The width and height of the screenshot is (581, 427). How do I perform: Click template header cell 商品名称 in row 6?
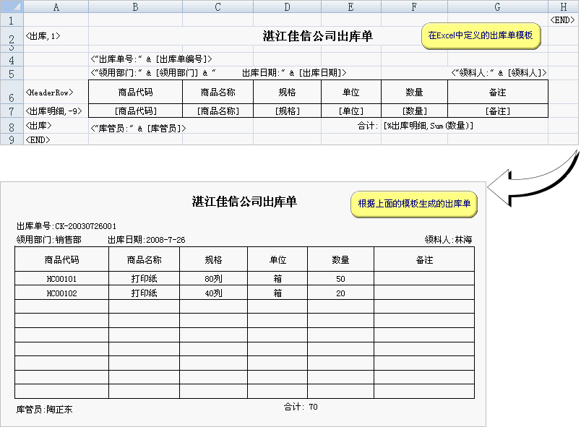218,92
